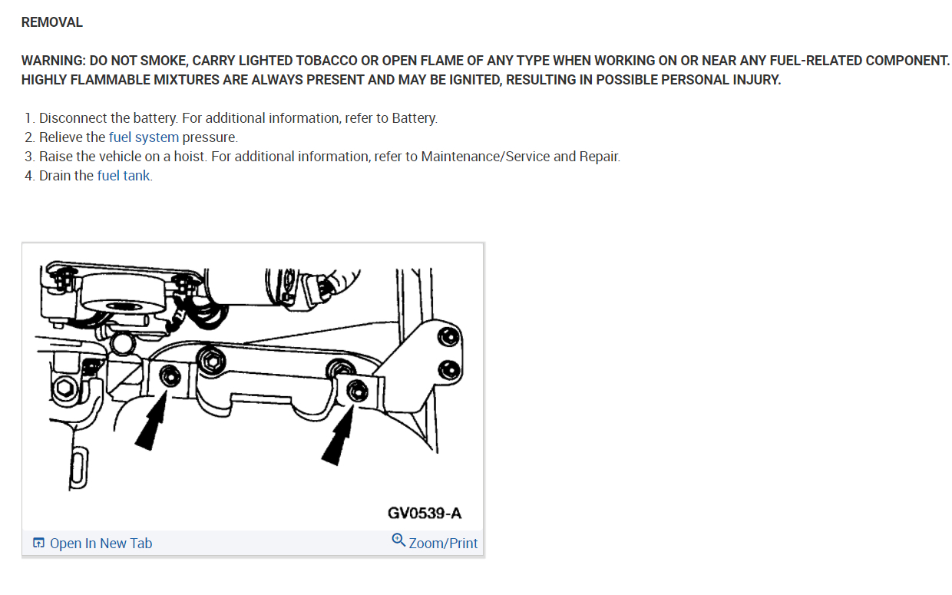952x595 pixels.
Task: Follow the "fuel tank" link in step 4
Action: 124,175
